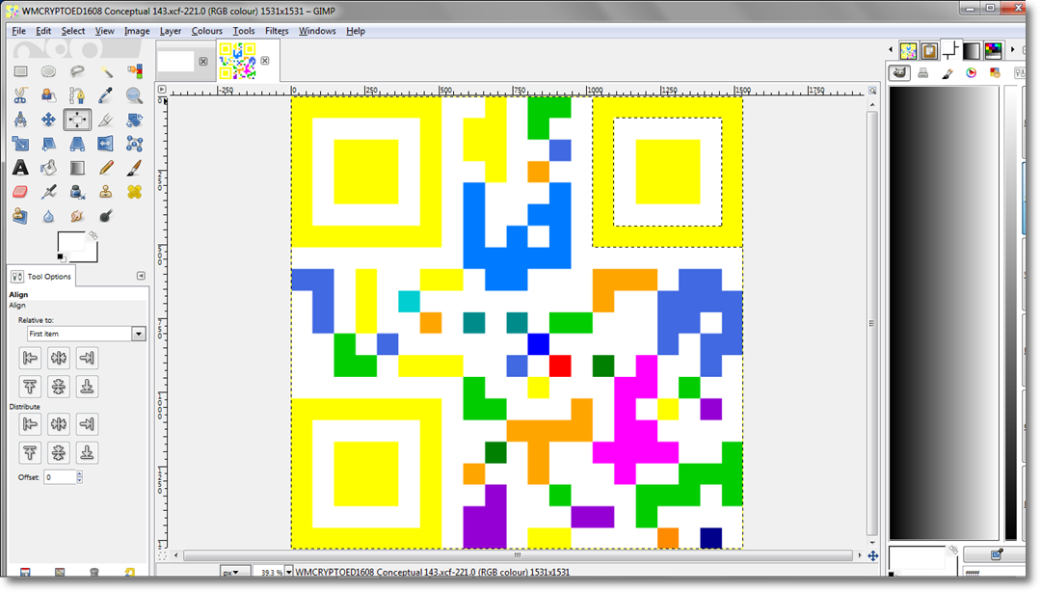Open the Colours menu
The image size is (1041, 593).
206,31
